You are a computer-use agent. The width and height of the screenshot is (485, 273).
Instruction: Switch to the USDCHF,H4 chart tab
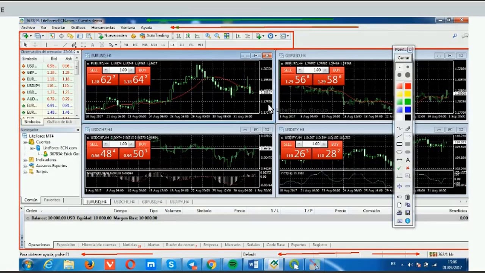(124, 202)
